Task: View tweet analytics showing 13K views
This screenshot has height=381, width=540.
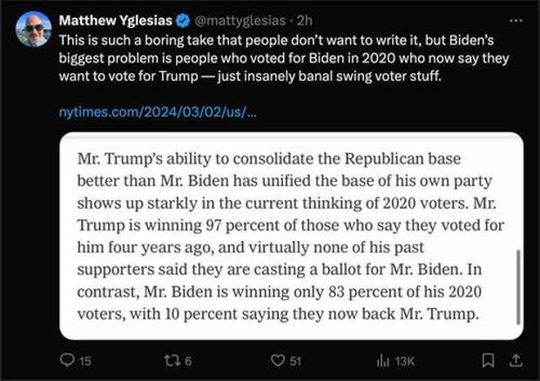Action: coord(383,361)
